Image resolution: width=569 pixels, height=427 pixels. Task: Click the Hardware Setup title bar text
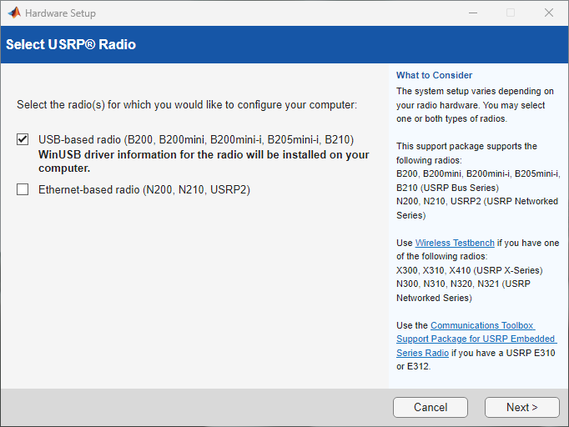coord(60,13)
